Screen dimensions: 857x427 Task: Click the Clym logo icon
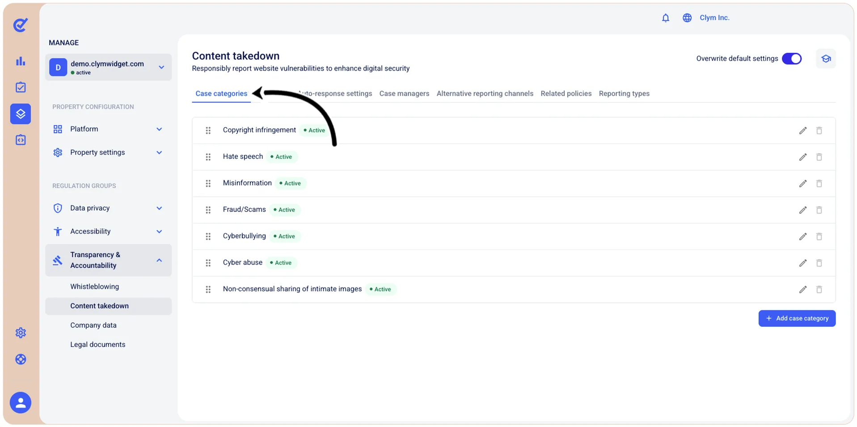[x=21, y=25]
